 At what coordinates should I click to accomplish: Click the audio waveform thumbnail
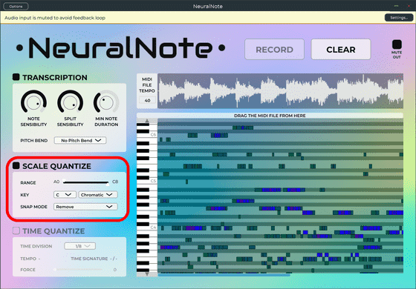coord(281,90)
